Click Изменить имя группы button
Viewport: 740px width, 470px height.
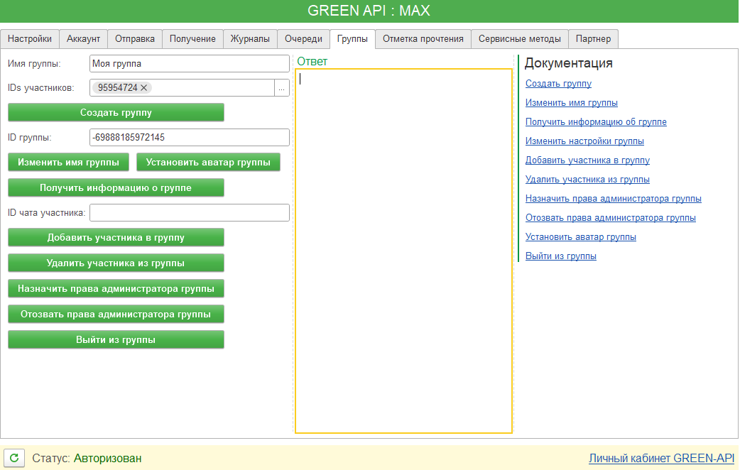point(68,163)
